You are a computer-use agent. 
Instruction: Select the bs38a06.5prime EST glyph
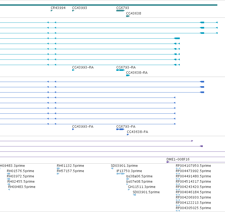click(128, 179)
